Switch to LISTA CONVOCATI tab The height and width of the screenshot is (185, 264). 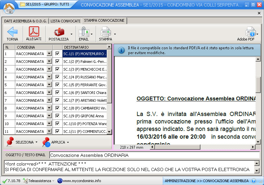tap(65, 21)
